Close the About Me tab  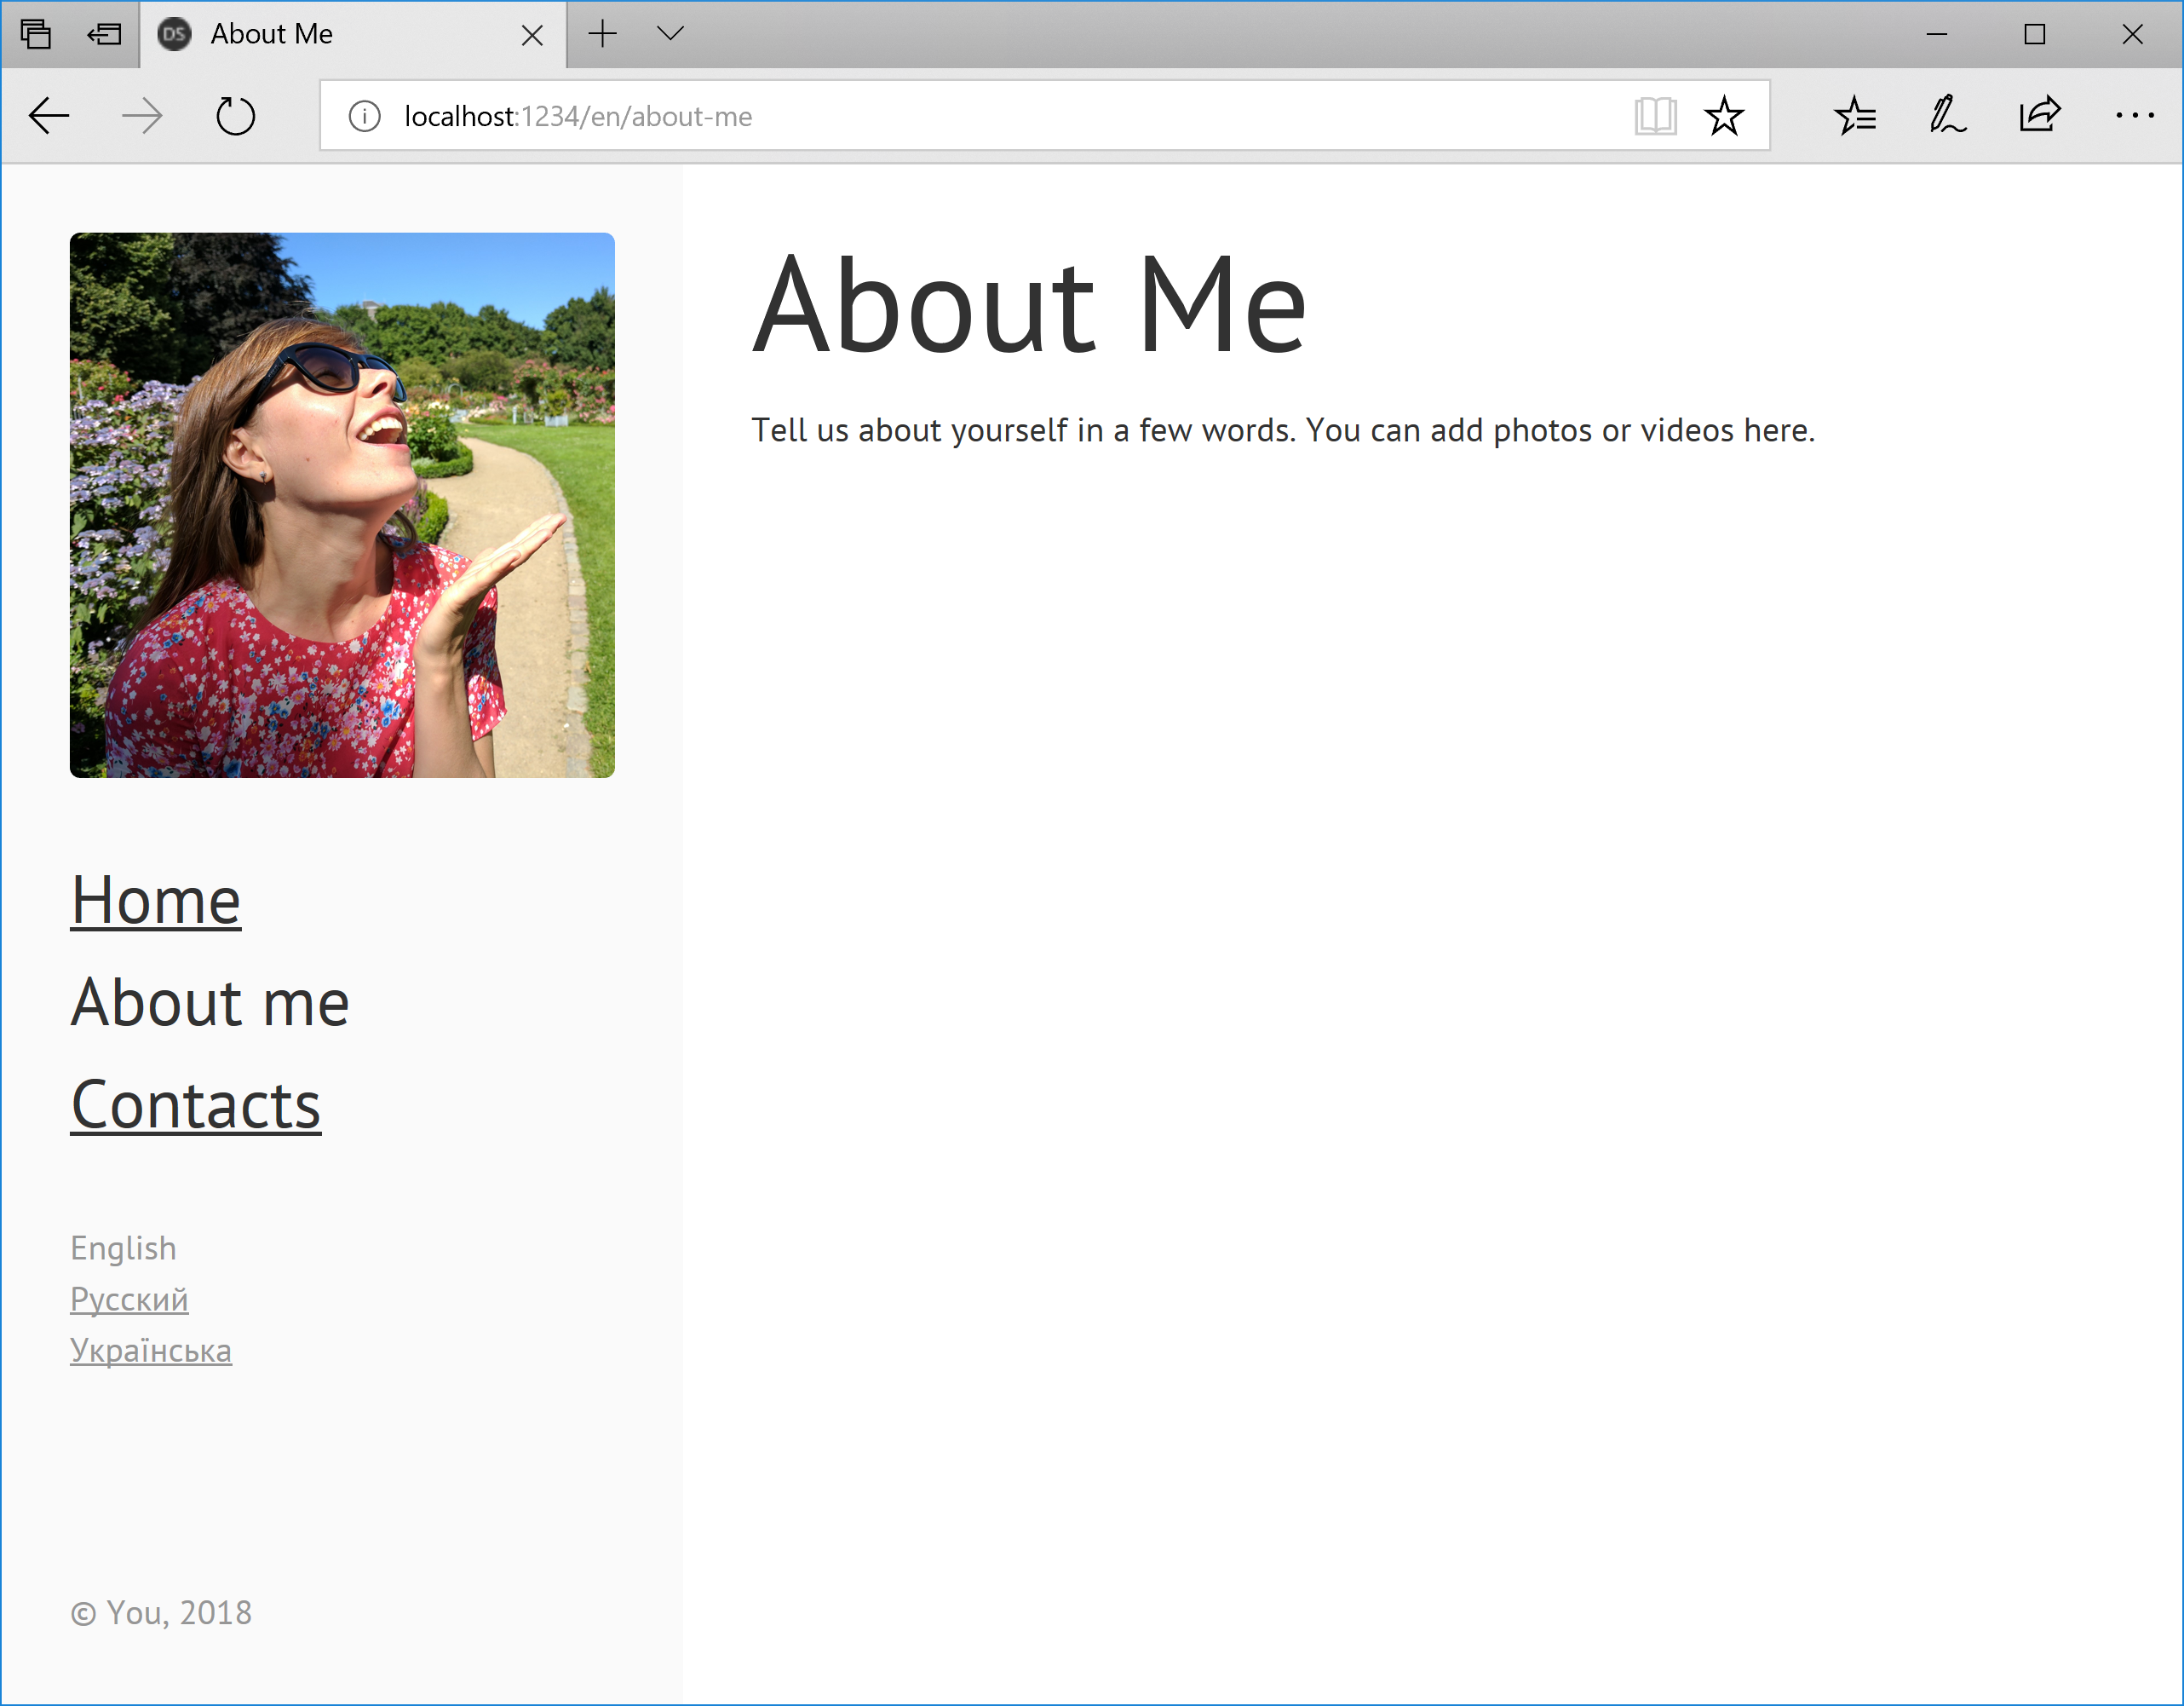pyautogui.click(x=532, y=36)
